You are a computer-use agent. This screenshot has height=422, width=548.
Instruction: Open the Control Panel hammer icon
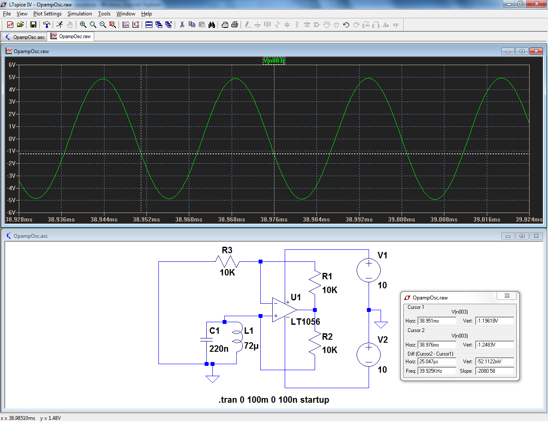(47, 25)
